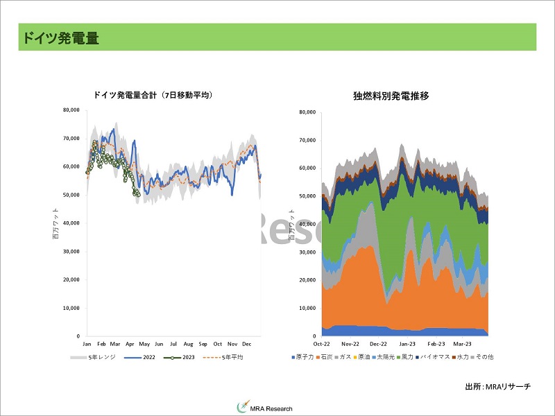This screenshot has width=555, height=416.
Task: Click the Oct label on the month axis
Action: (217, 344)
